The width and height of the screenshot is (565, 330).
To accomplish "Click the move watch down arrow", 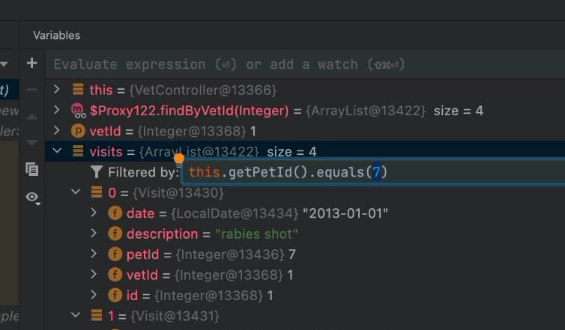I will coord(31,142).
